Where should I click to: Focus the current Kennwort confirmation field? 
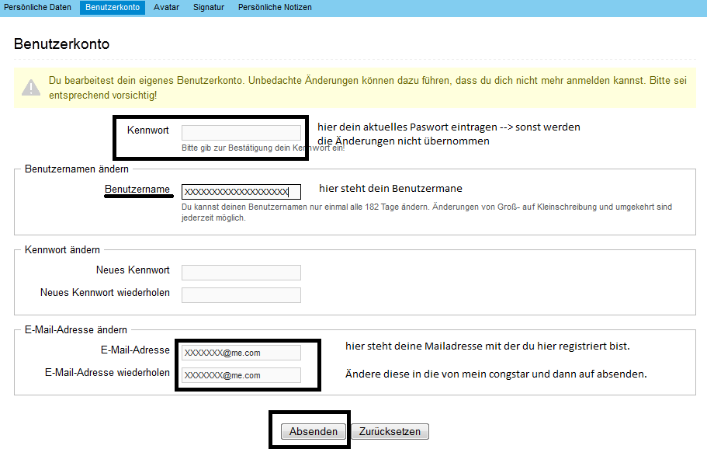point(241,133)
